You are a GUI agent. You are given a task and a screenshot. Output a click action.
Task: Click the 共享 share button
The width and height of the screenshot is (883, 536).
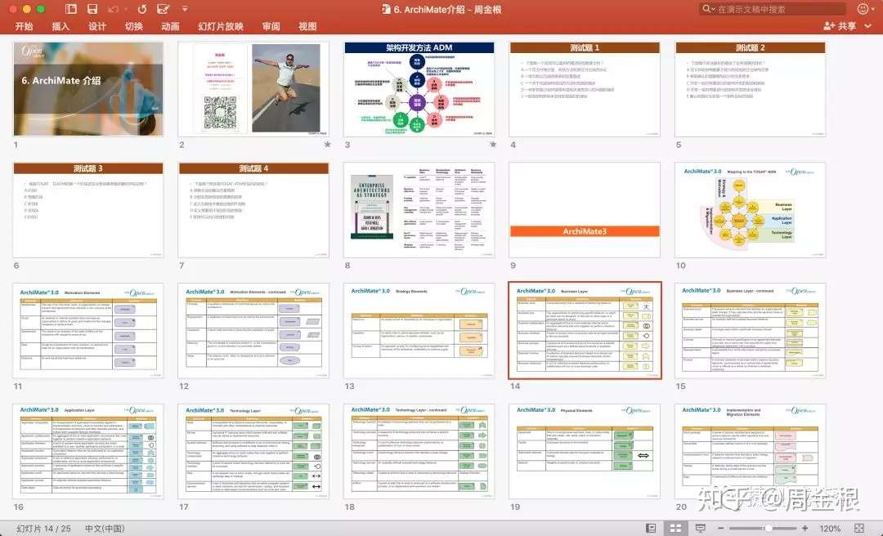pos(840,26)
